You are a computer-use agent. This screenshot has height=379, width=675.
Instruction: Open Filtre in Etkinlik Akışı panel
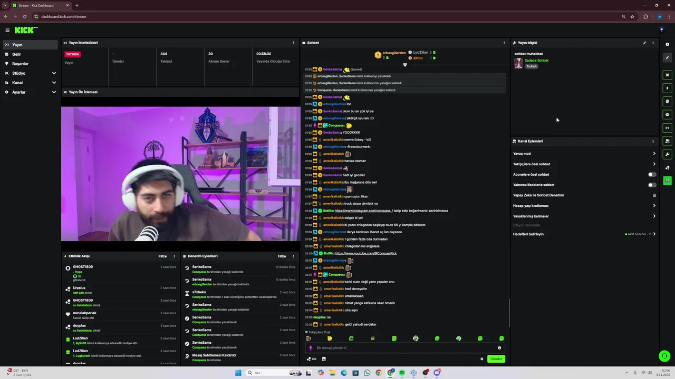tap(162, 256)
